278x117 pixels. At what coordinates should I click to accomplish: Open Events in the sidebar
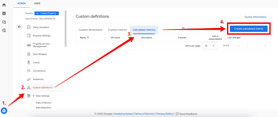(36, 62)
